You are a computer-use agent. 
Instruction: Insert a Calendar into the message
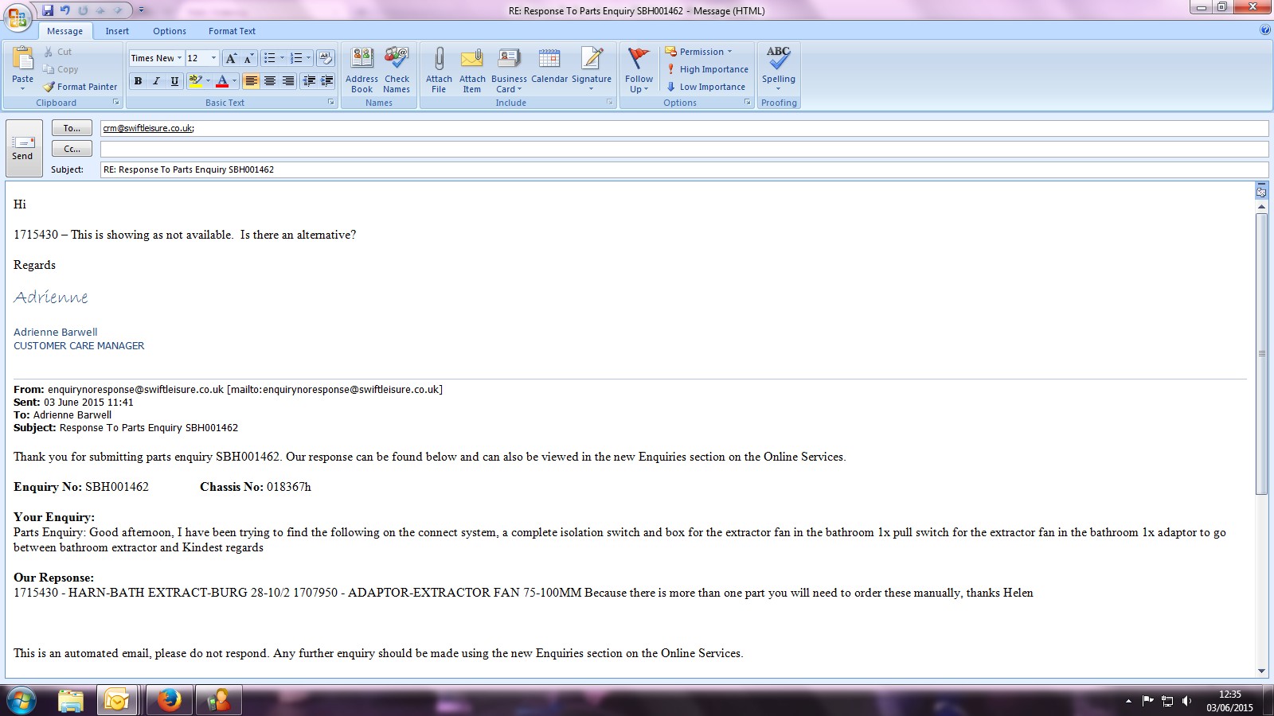click(x=549, y=60)
